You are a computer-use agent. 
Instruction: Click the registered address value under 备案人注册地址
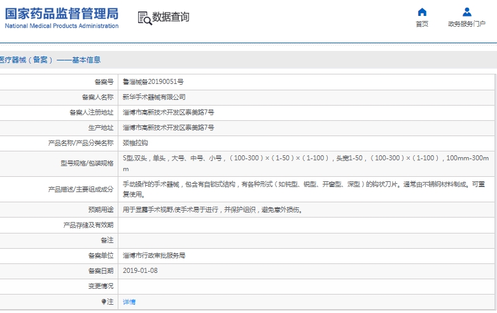coord(168,113)
